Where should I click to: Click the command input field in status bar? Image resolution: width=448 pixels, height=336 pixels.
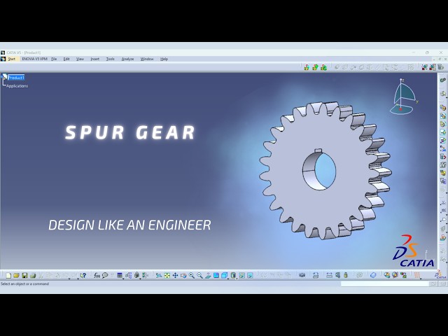click(384, 283)
